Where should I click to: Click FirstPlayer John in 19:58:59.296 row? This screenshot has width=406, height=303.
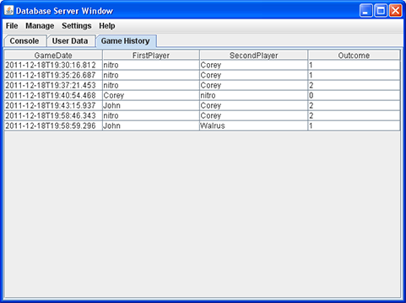tap(151, 125)
